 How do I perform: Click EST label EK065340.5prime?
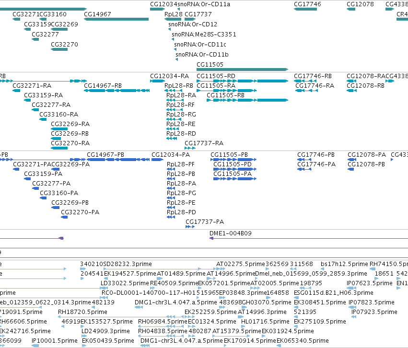pos(303,341)
